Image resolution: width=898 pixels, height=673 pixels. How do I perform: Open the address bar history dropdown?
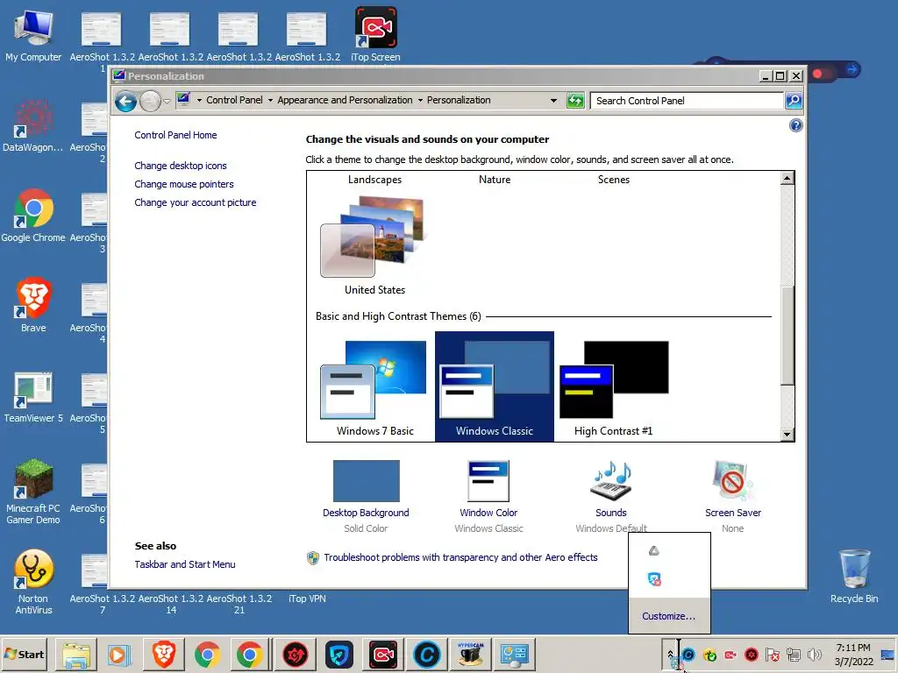pyautogui.click(x=553, y=101)
